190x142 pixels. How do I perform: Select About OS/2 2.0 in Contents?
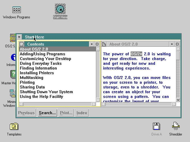tap(57, 49)
